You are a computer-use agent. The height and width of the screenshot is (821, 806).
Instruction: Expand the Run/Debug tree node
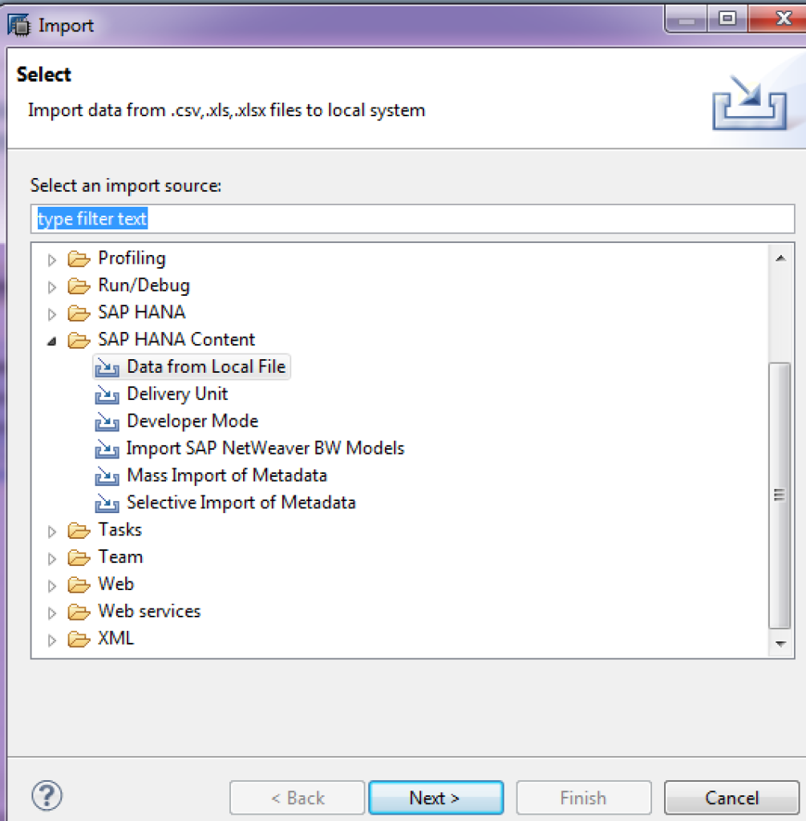pyautogui.click(x=51, y=287)
